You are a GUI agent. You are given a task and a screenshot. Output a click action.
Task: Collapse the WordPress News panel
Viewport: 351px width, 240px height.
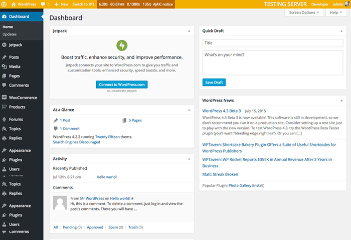click(341, 100)
